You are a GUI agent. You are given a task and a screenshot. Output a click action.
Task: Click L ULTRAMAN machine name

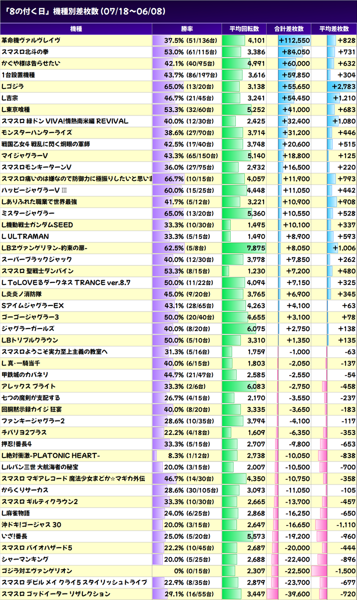pyautogui.click(x=25, y=236)
